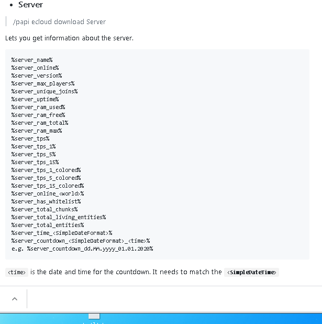Click the %server_ram_max% placeholder
This screenshot has height=324, width=322.
pyautogui.click(x=37, y=131)
